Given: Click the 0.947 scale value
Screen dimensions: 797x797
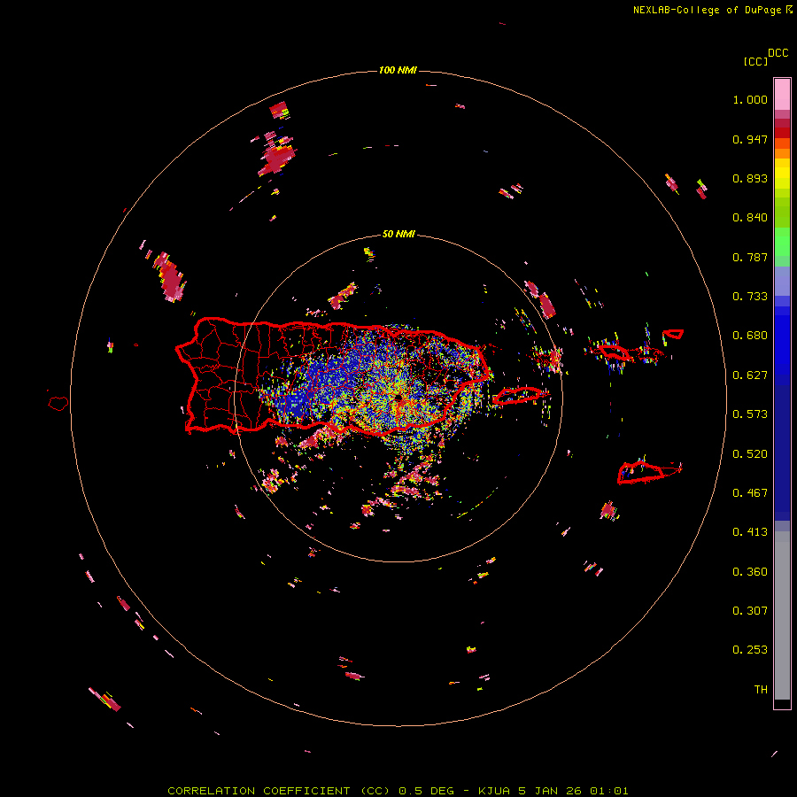Looking at the screenshot, I should (x=750, y=139).
